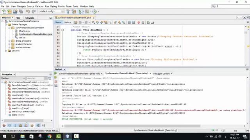Click the Output settings icon below Stop
250x140 pixels.
coord(56,86)
